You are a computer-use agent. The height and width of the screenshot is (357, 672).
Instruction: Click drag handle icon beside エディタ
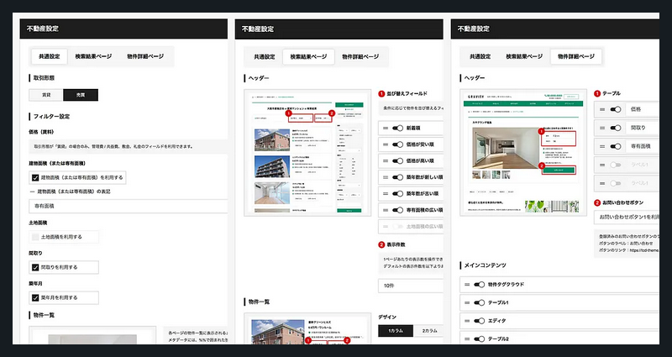[x=466, y=320]
